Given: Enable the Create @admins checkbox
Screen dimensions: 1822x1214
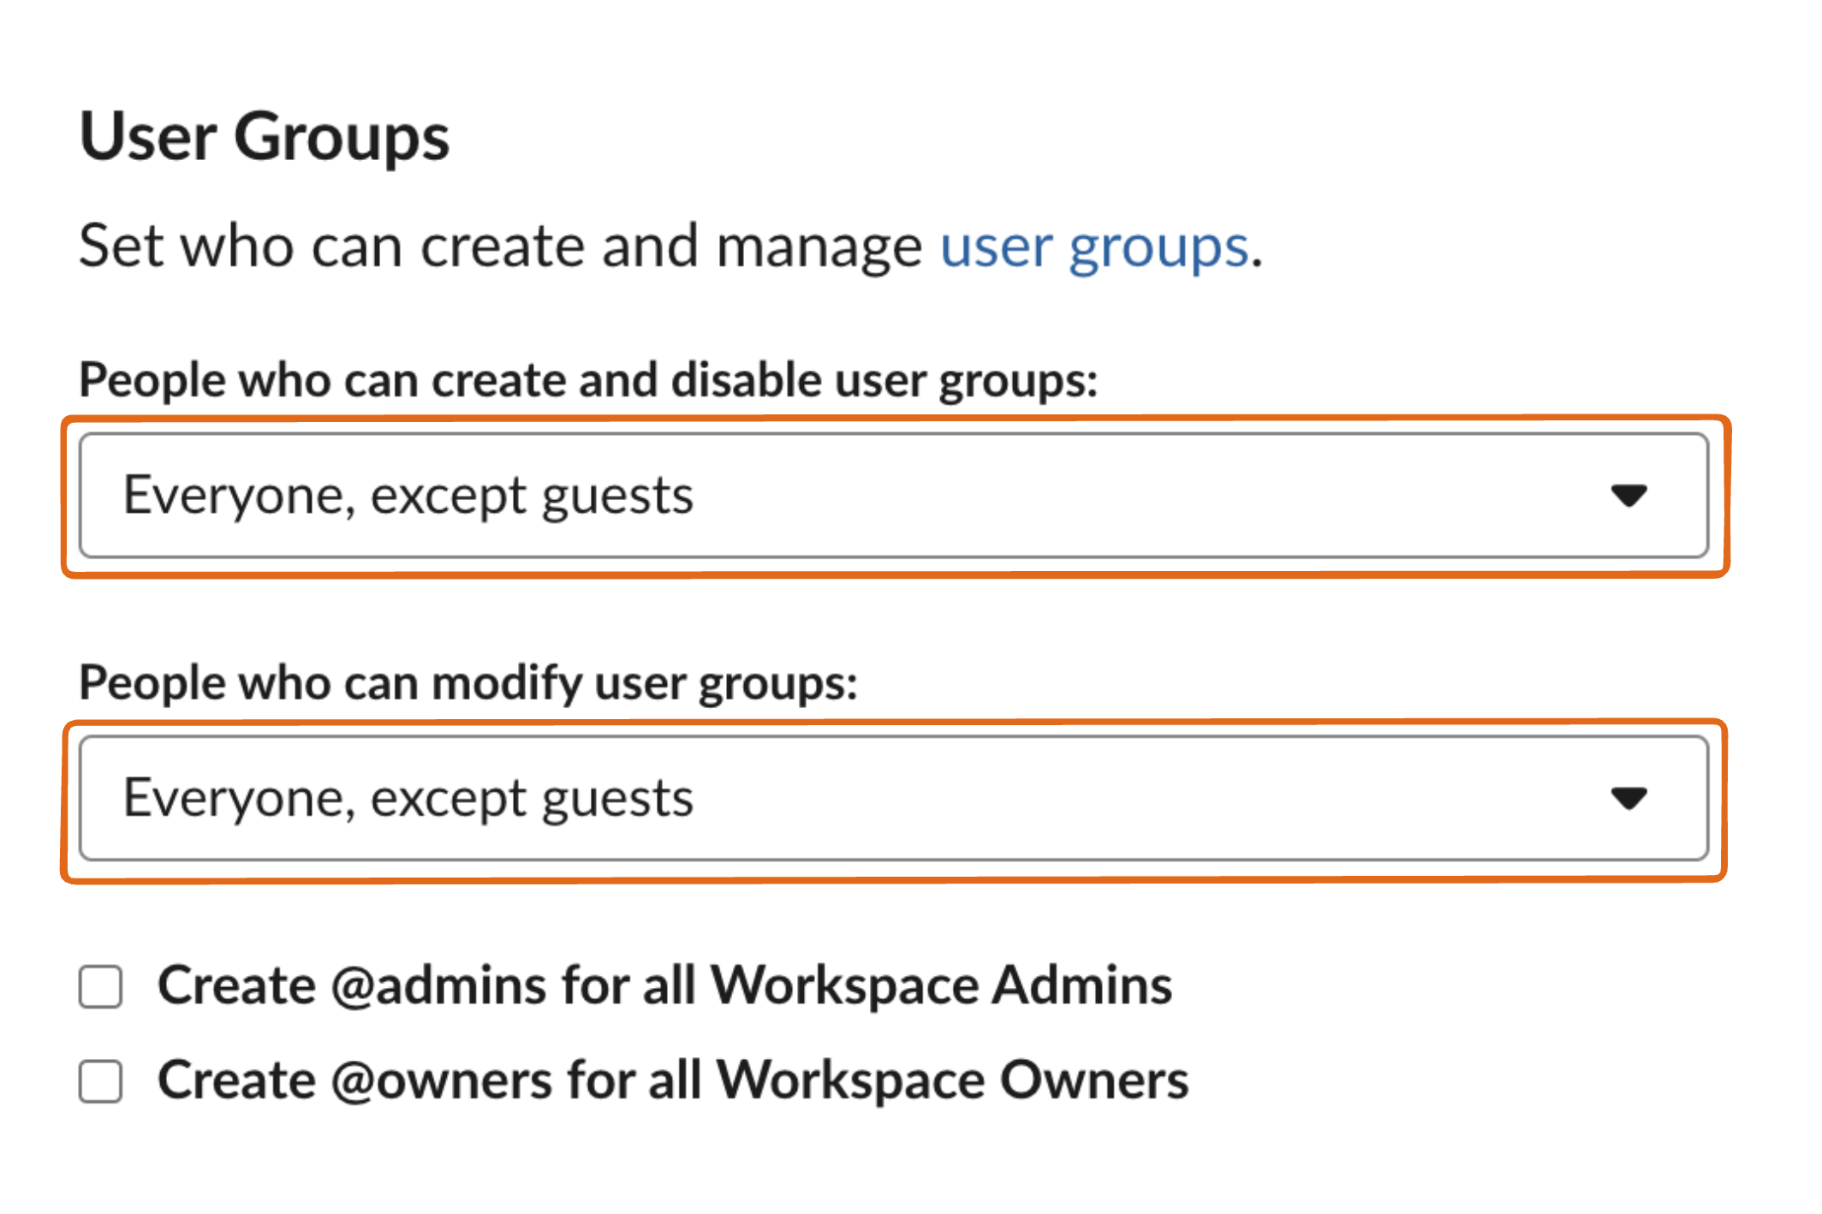Looking at the screenshot, I should pos(101,987).
